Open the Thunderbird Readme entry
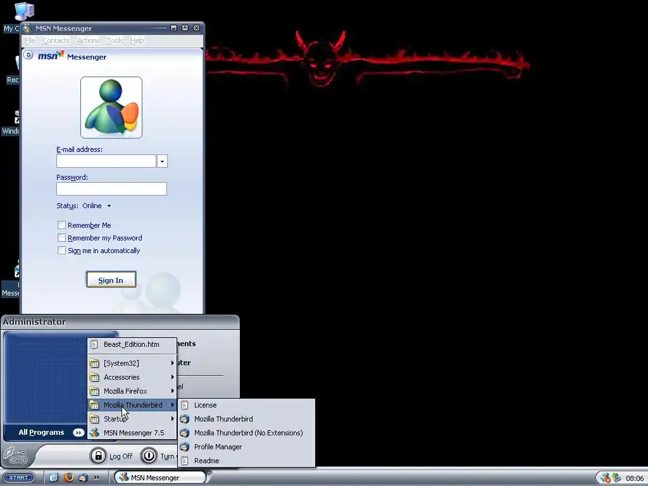This screenshot has height=486, width=648. 246,461
